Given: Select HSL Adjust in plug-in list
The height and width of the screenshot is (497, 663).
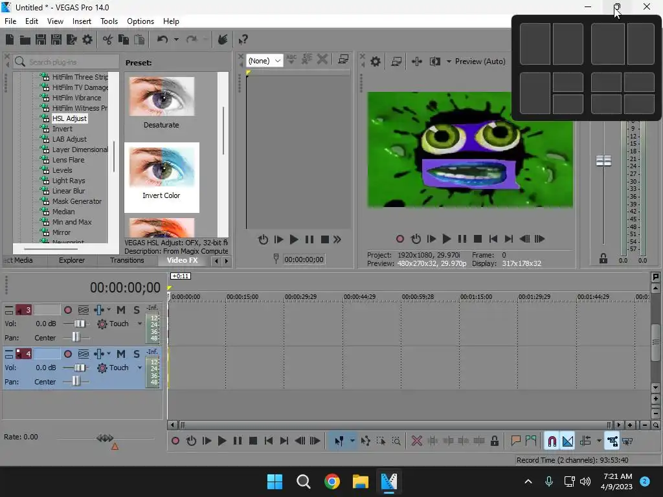Looking at the screenshot, I should pyautogui.click(x=69, y=118).
